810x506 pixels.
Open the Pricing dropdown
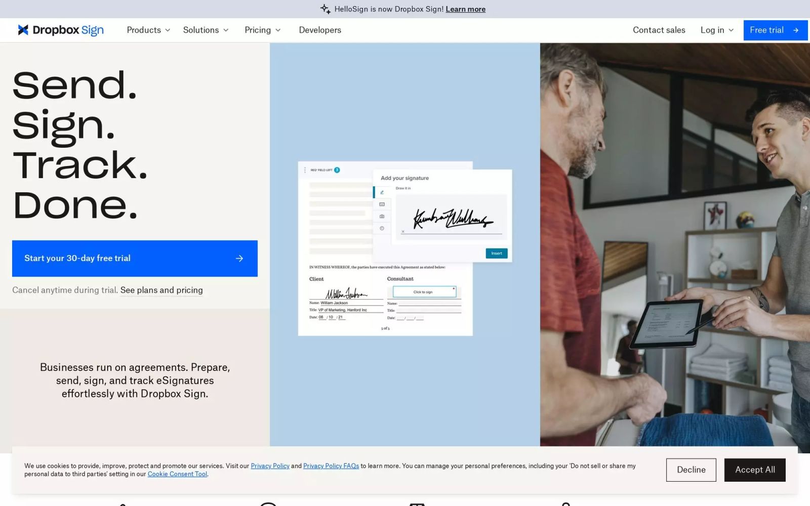pos(262,30)
